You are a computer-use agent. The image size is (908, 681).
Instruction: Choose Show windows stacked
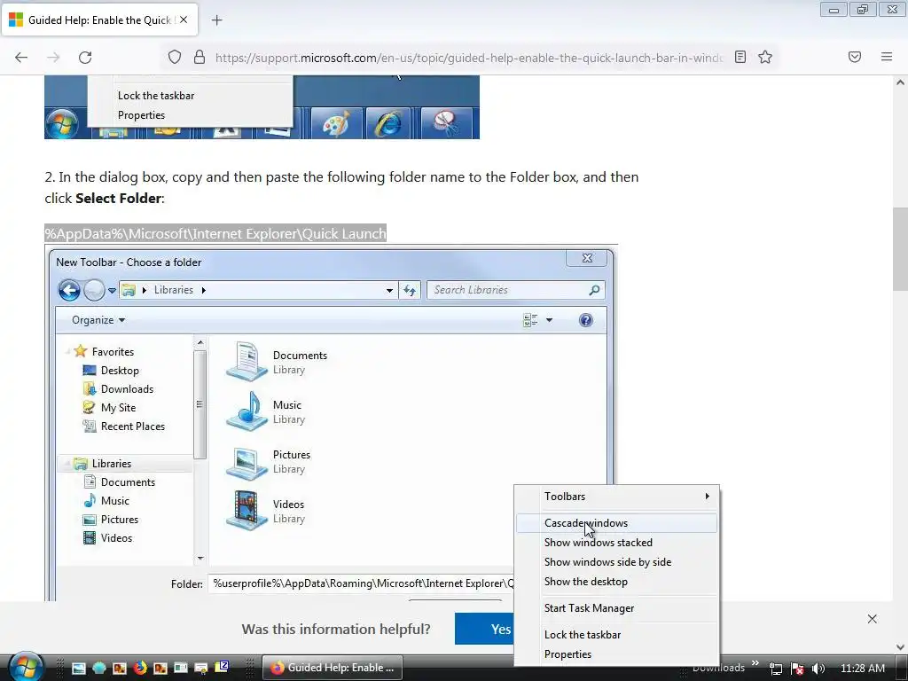click(x=617, y=543)
